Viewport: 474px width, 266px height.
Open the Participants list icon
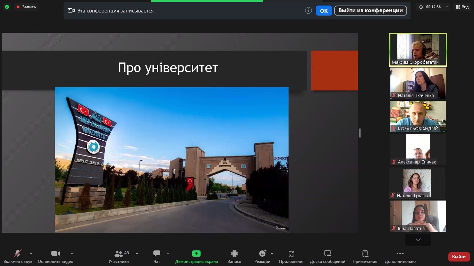tap(119, 254)
